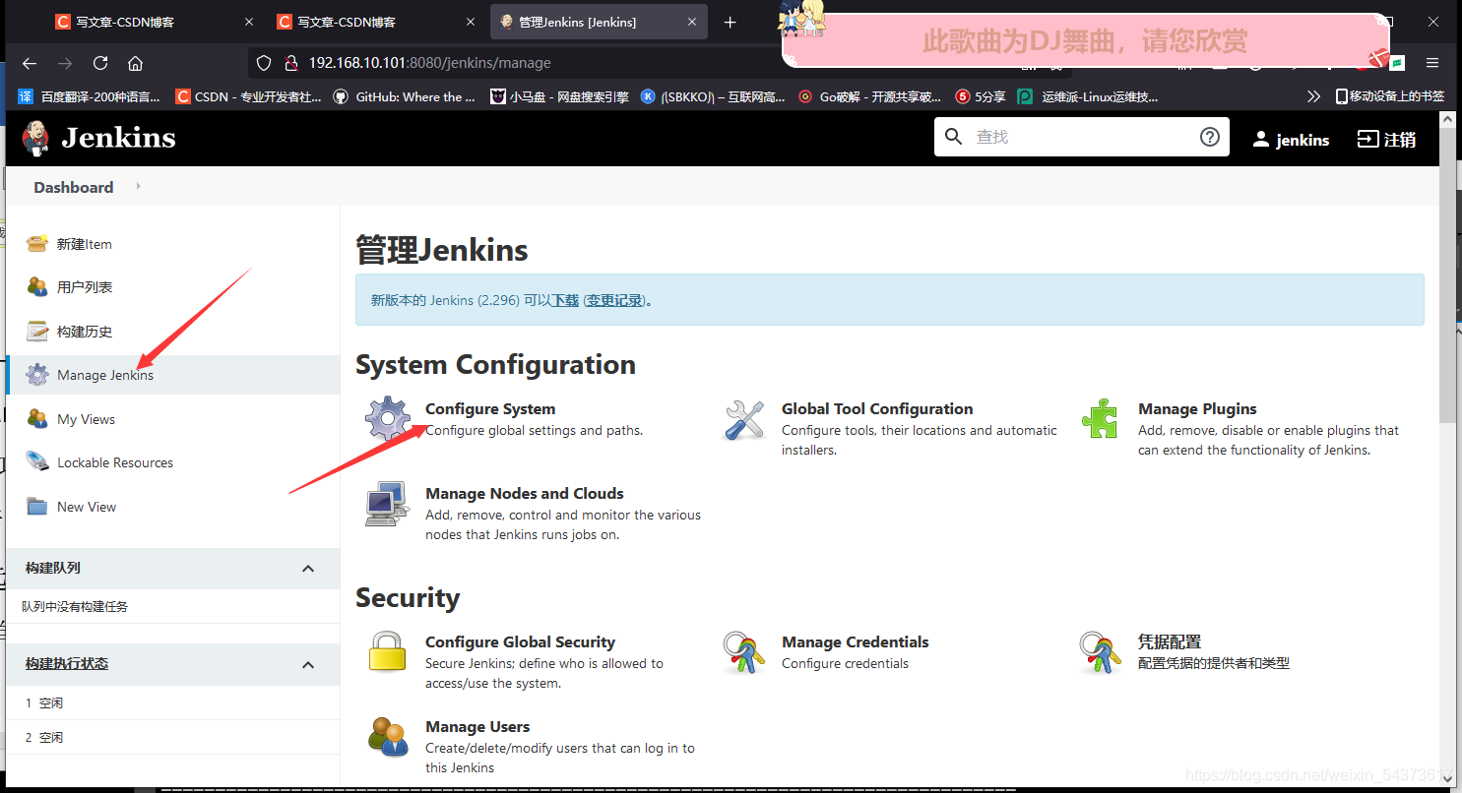The image size is (1462, 793).
Task: Open the GitHub bookmark
Action: pyautogui.click(x=404, y=96)
